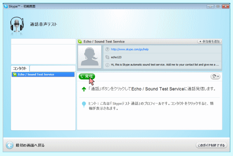Click the back arrow icon at bottom left
Image resolution: width=233 pixels, height=156 pixels.
10,145
